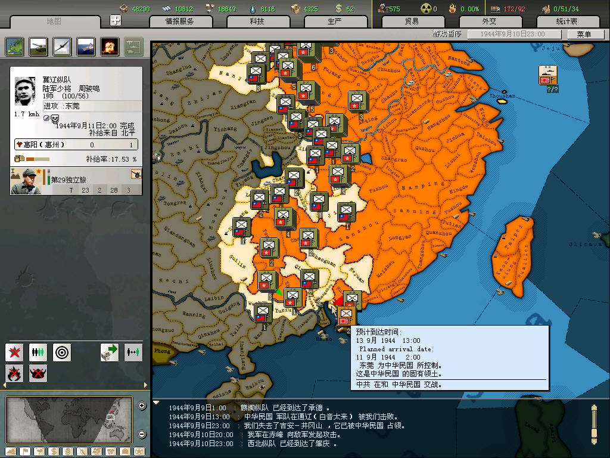Open the 贸易 trade tab
610x458 pixels.
click(x=412, y=21)
